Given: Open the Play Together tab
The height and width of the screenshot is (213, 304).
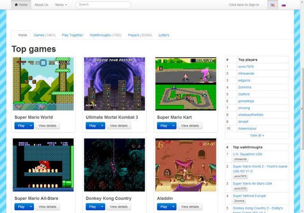Looking at the screenshot, I should pos(72,35).
